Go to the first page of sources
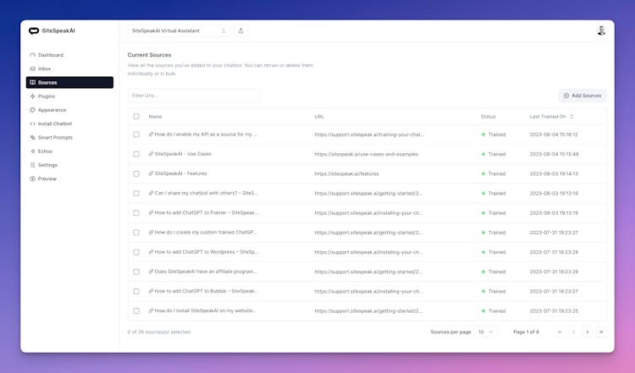 click(560, 332)
